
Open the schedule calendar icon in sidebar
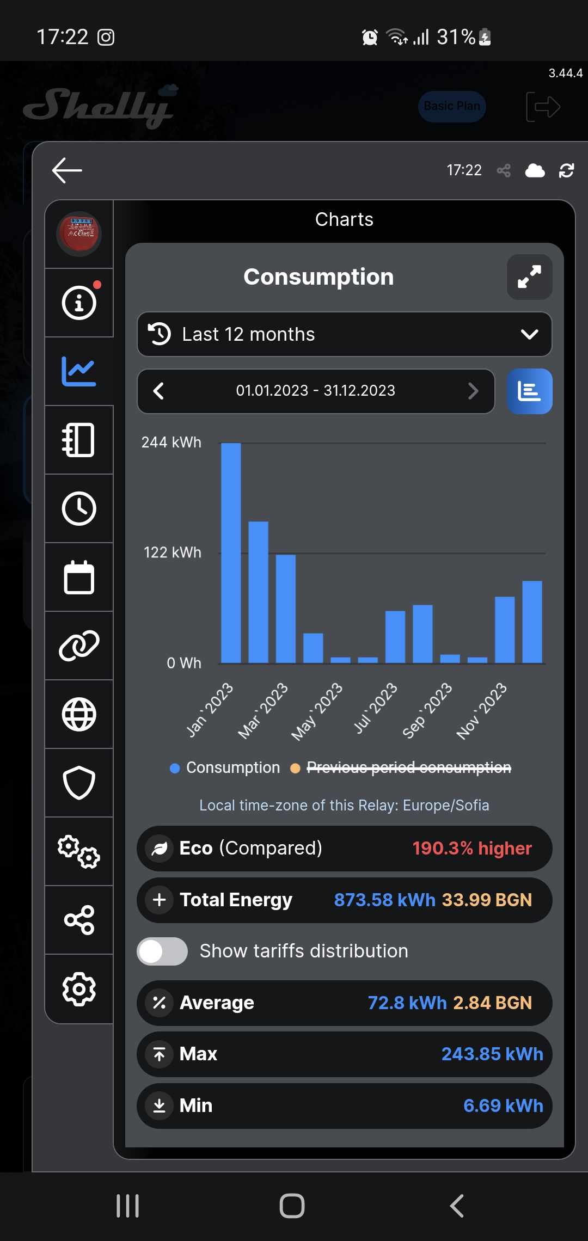tap(79, 577)
